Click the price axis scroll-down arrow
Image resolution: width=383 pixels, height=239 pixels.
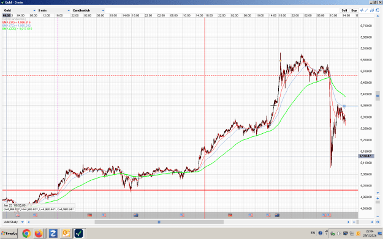(x=378, y=193)
